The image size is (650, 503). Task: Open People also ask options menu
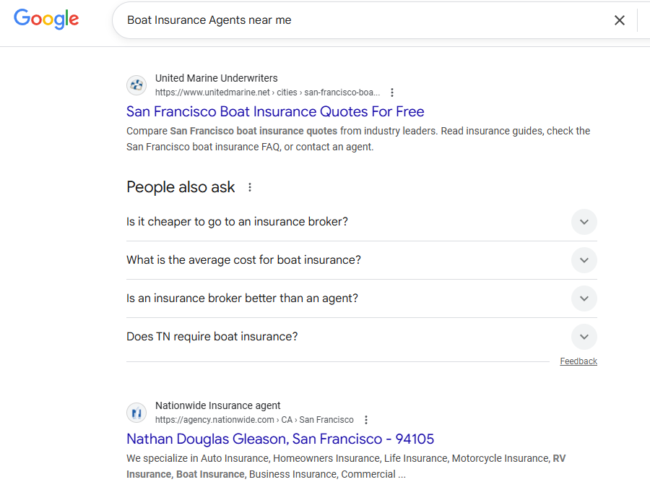tap(250, 187)
